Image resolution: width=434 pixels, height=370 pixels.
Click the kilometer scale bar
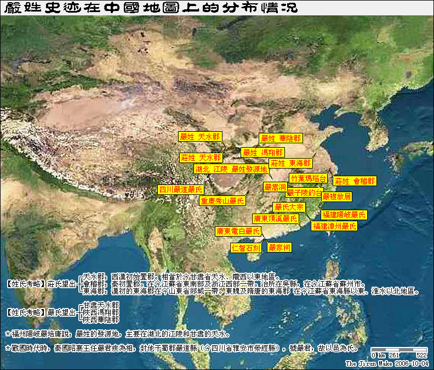pyautogui.click(x=398, y=350)
